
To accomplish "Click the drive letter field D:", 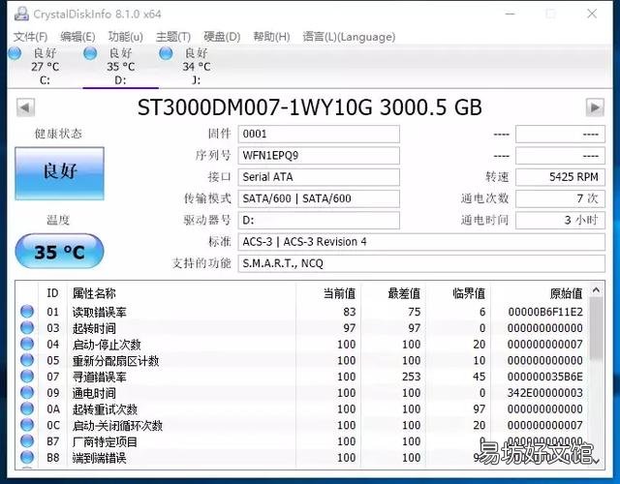I will click(x=319, y=220).
